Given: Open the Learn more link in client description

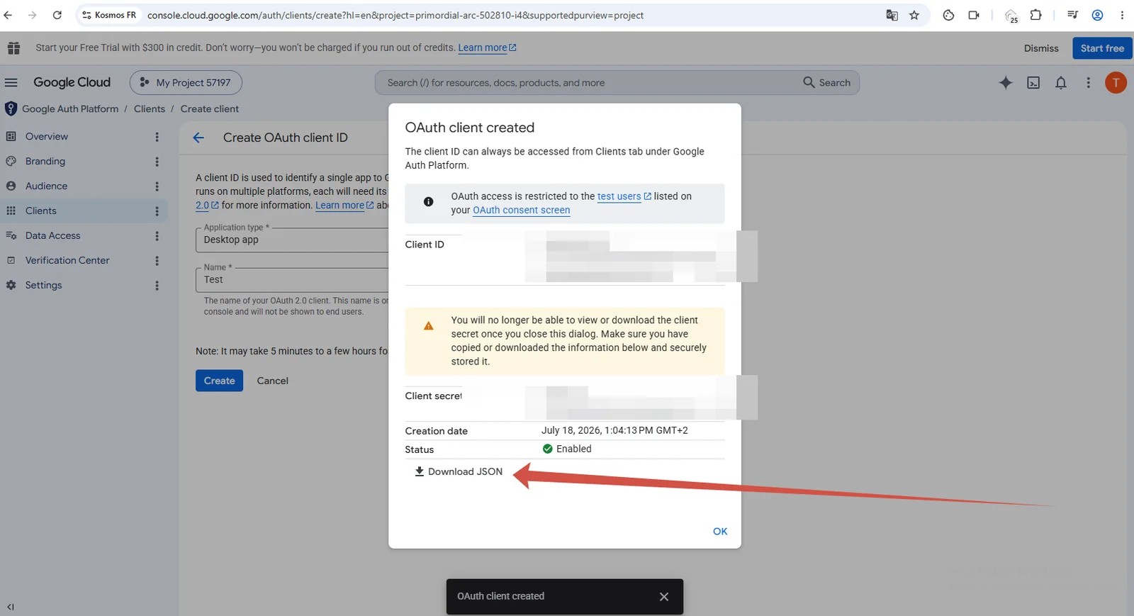Looking at the screenshot, I should coord(344,205).
